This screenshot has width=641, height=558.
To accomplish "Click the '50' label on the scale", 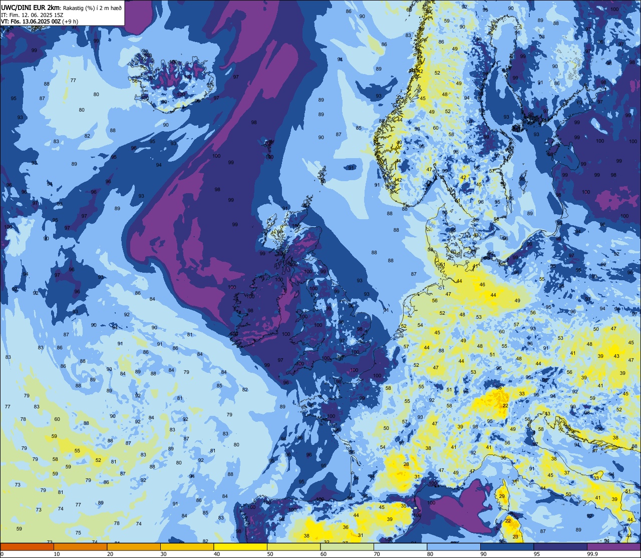I will (x=270, y=554).
